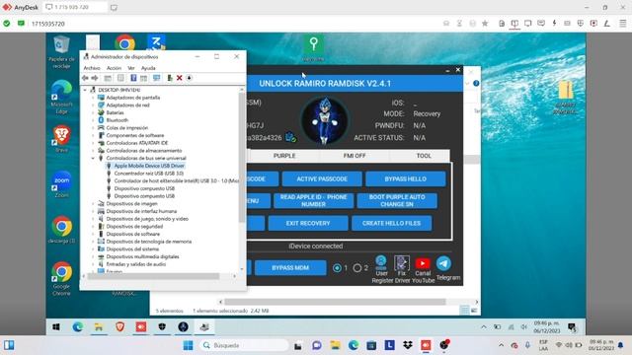Switch to the FMI OFF tab
The image size is (632, 355).
[355, 156]
